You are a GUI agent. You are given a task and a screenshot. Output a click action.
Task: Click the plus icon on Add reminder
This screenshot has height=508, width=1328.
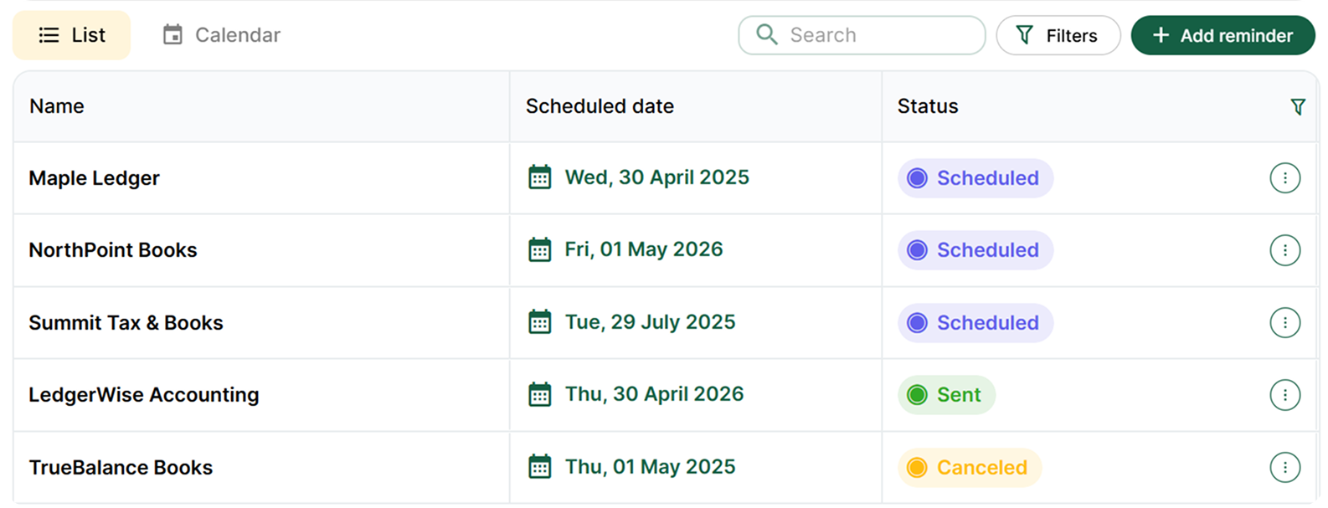pos(1160,35)
